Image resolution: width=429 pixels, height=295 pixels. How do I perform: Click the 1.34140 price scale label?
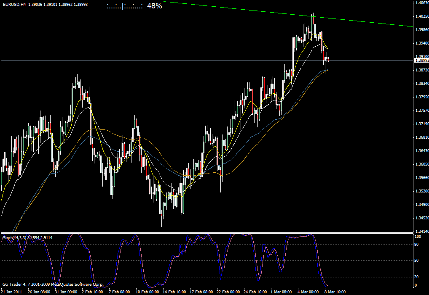(421, 232)
